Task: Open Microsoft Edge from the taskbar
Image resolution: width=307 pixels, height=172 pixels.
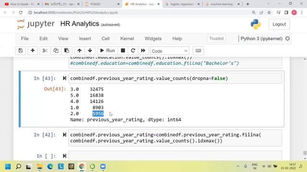Action: (x=50, y=167)
